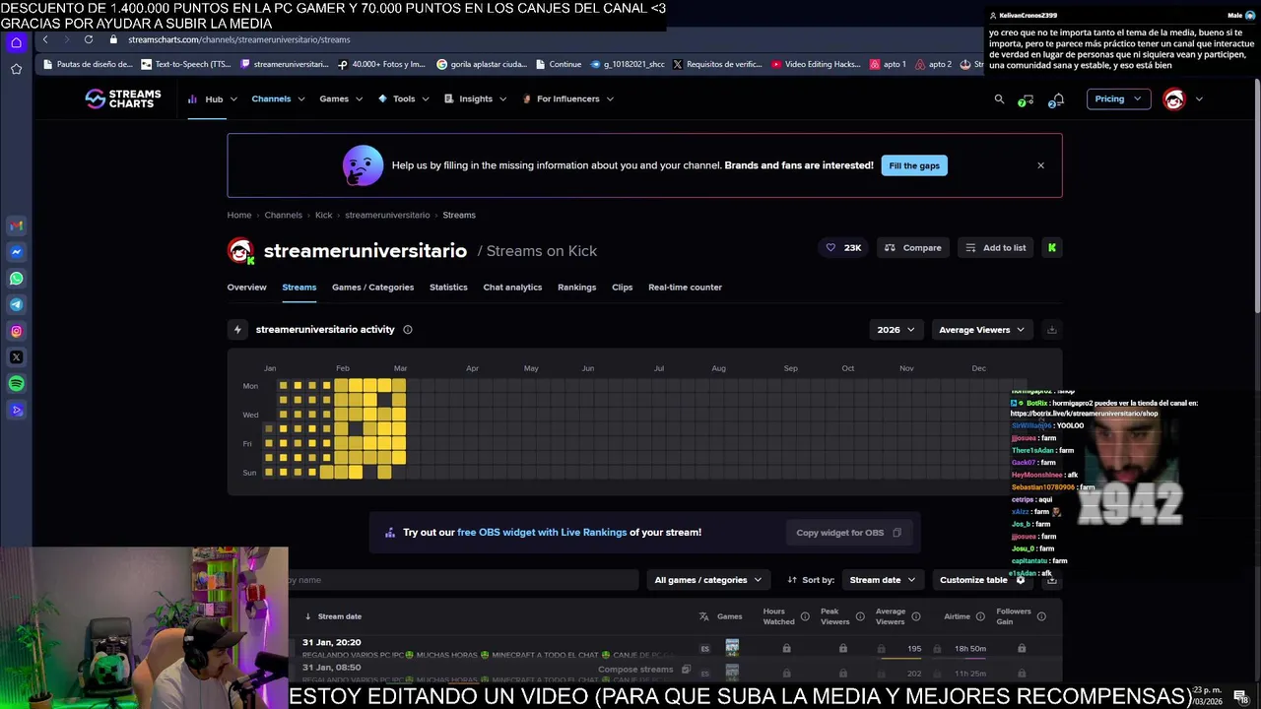
Task: Open the Average Viewers metric dropdown
Action: click(981, 330)
